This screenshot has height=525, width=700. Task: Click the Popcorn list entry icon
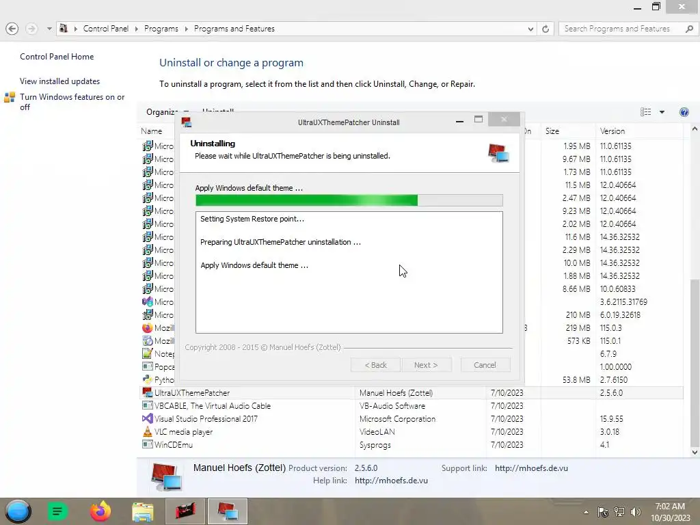(x=148, y=366)
